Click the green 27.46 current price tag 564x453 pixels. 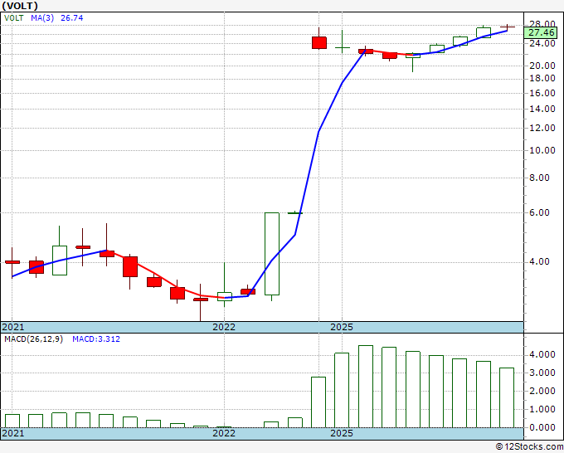point(542,32)
